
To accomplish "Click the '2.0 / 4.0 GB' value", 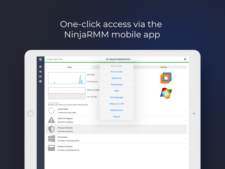I will (92, 97).
